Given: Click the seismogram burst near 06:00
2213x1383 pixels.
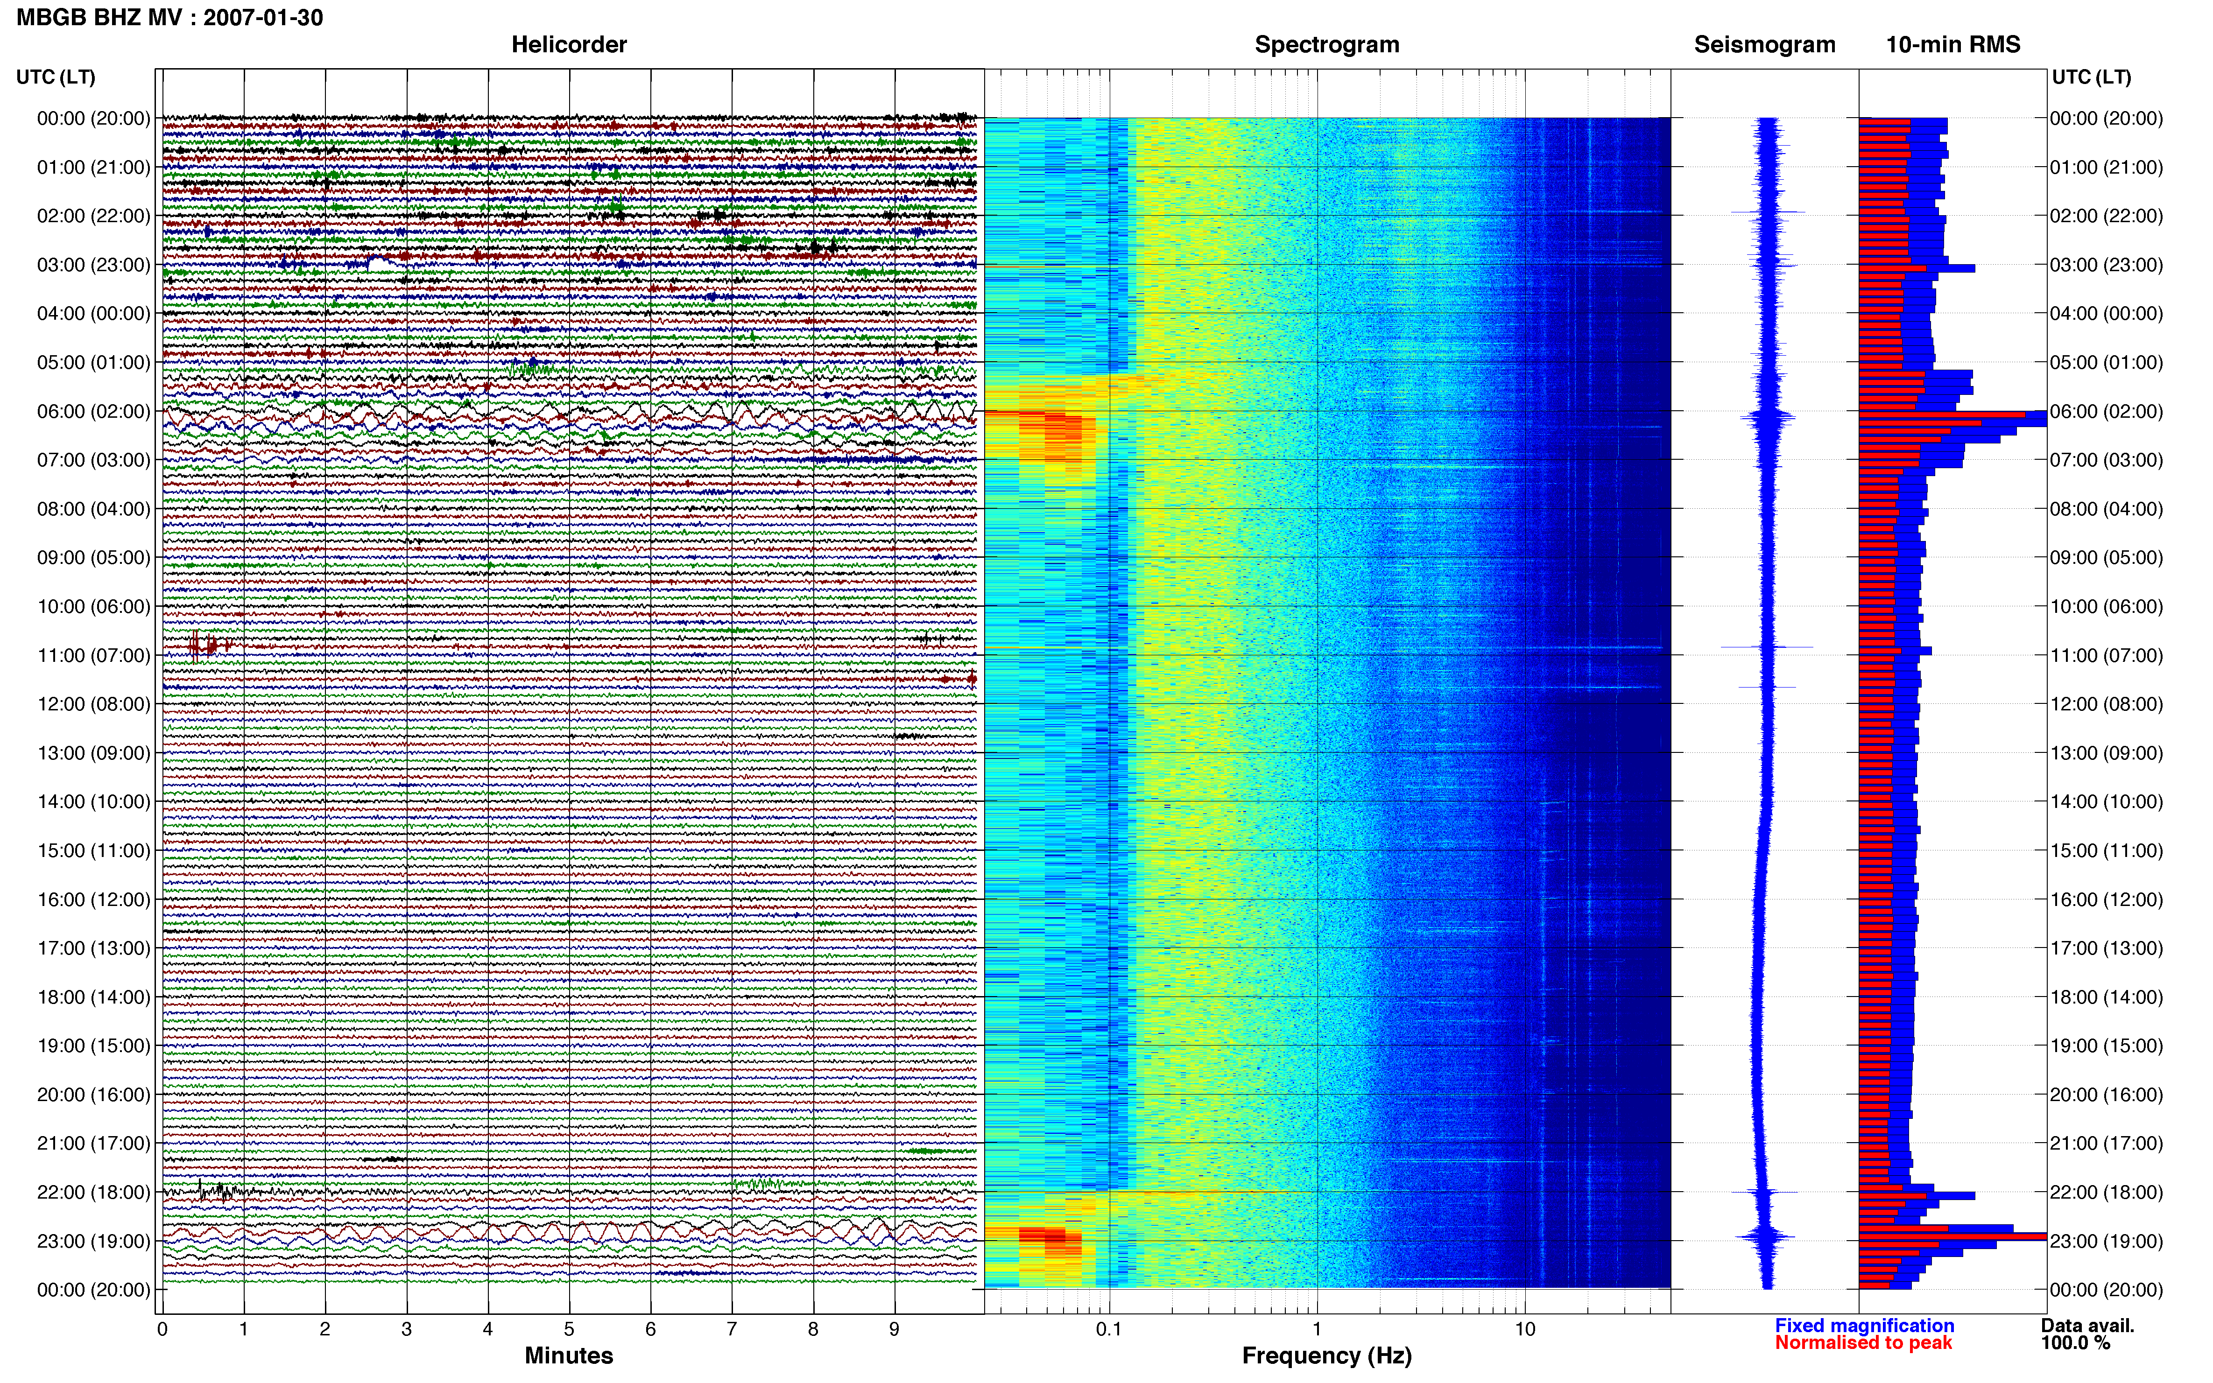Looking at the screenshot, I should pyautogui.click(x=1768, y=419).
